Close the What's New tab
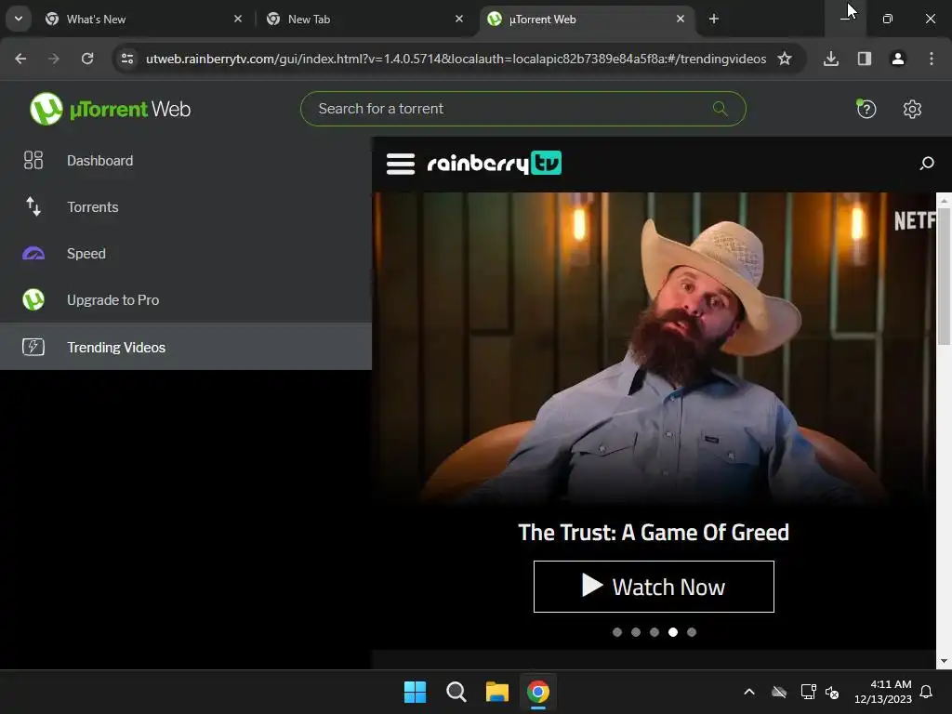The width and height of the screenshot is (952, 714). point(238,20)
